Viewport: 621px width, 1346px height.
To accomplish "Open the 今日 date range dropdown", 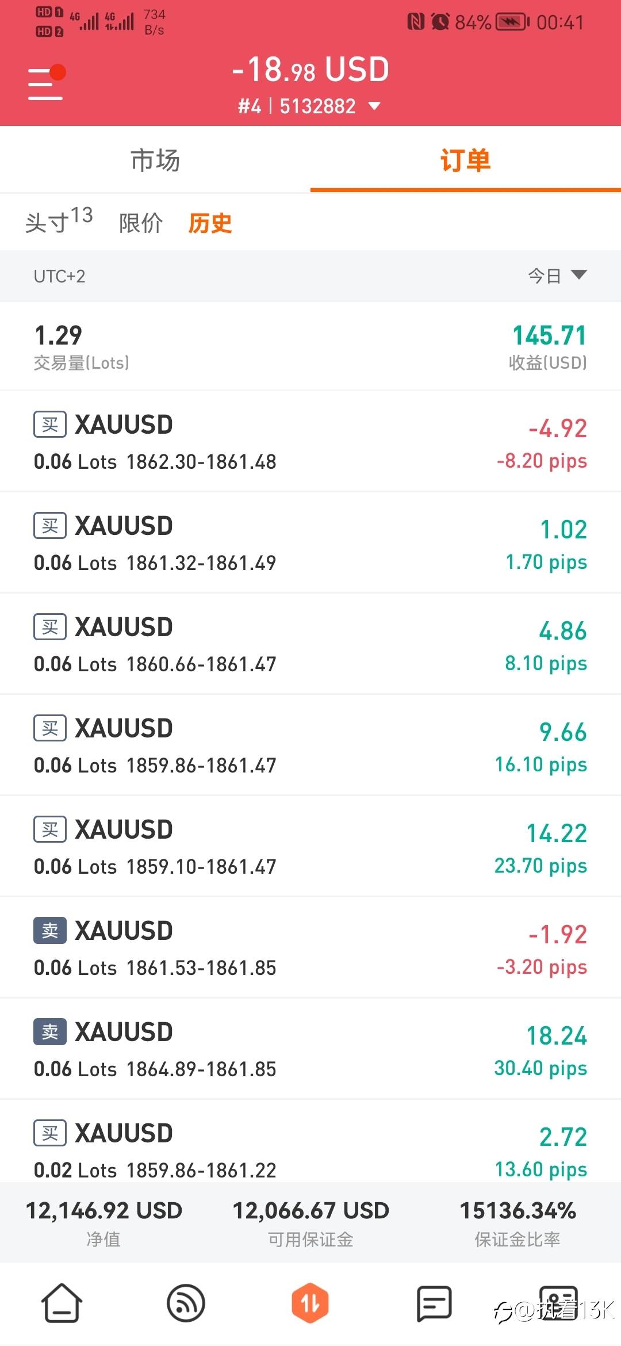I will [557, 276].
